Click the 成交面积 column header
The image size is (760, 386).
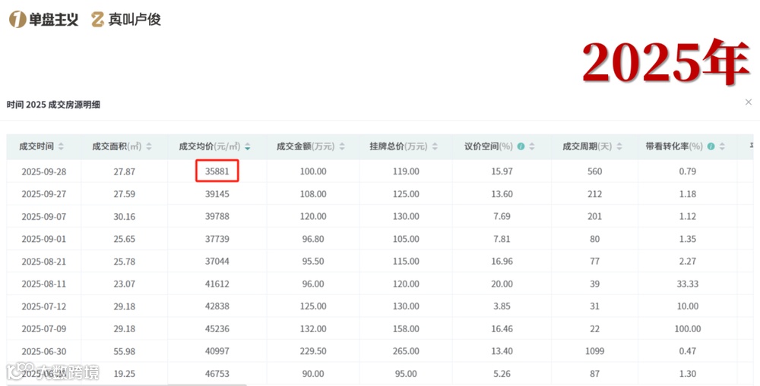[125, 146]
